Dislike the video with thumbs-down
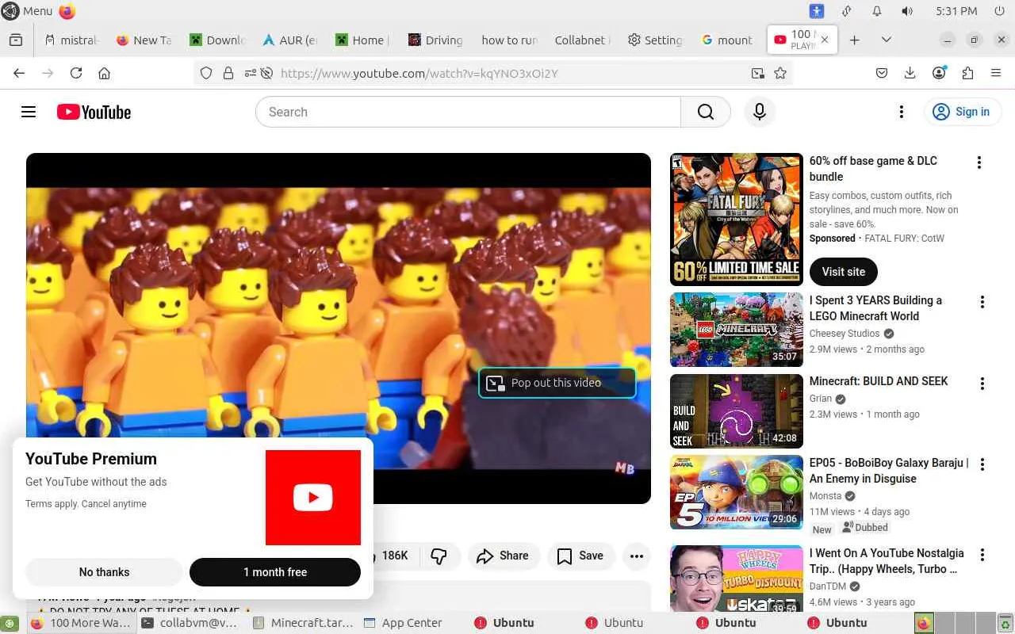 (x=439, y=556)
